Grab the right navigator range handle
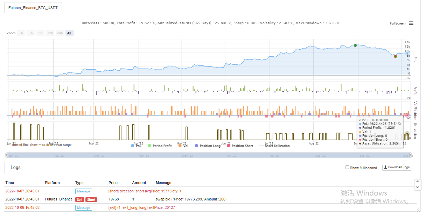 pyautogui.click(x=411, y=155)
